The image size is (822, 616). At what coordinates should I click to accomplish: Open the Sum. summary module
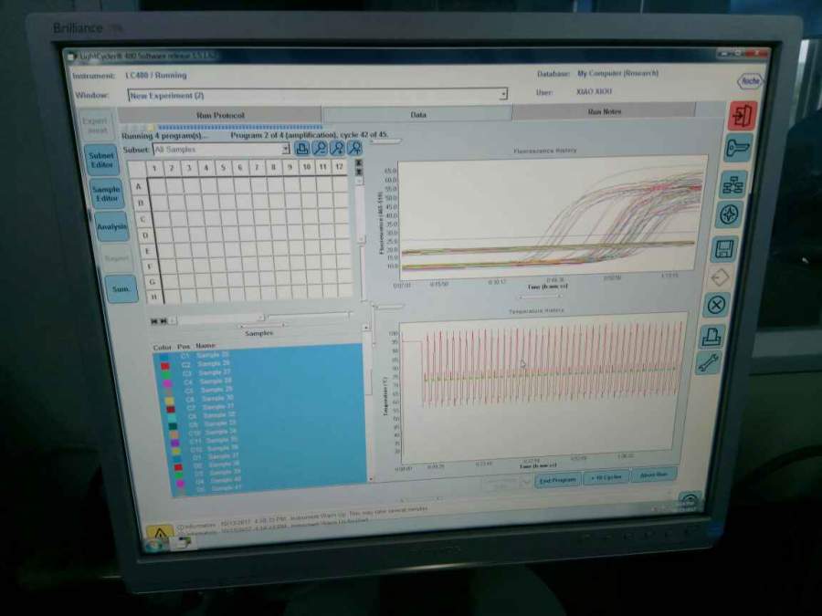(121, 288)
